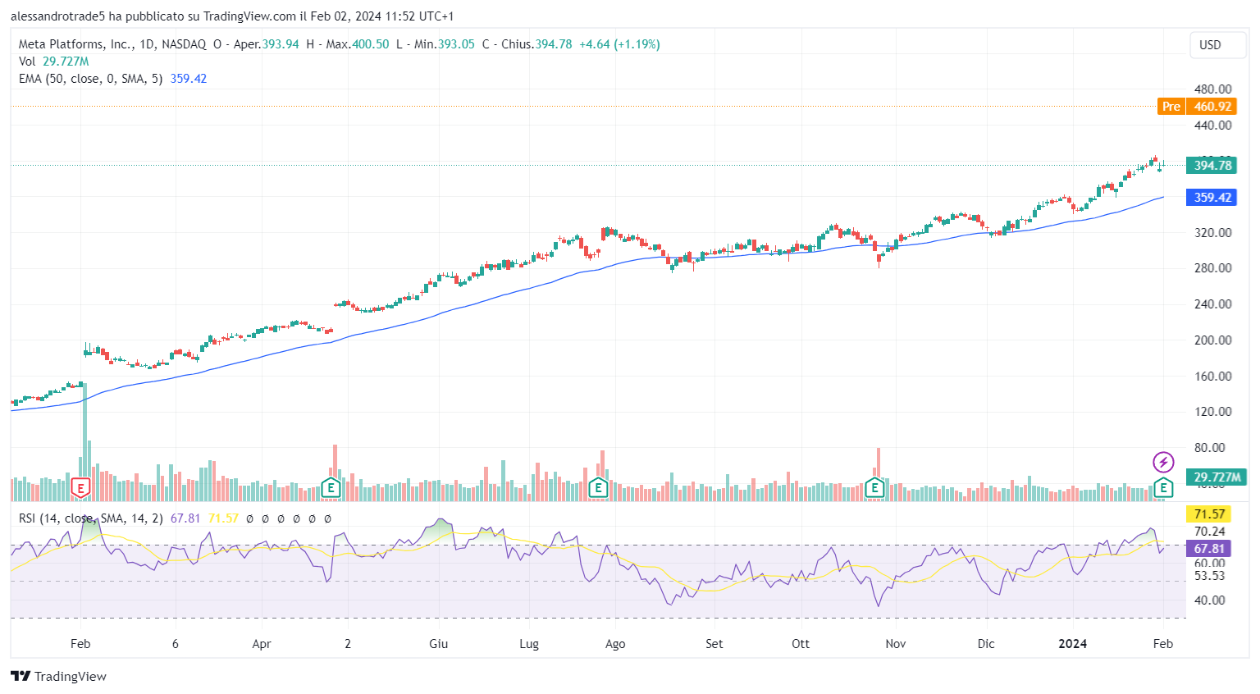The height and width of the screenshot is (694, 1260).
Task: Click the 120.00 price axis label
Action: tap(1213, 412)
